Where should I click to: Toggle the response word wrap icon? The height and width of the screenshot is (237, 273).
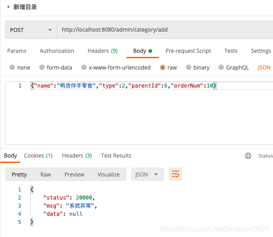point(176,174)
